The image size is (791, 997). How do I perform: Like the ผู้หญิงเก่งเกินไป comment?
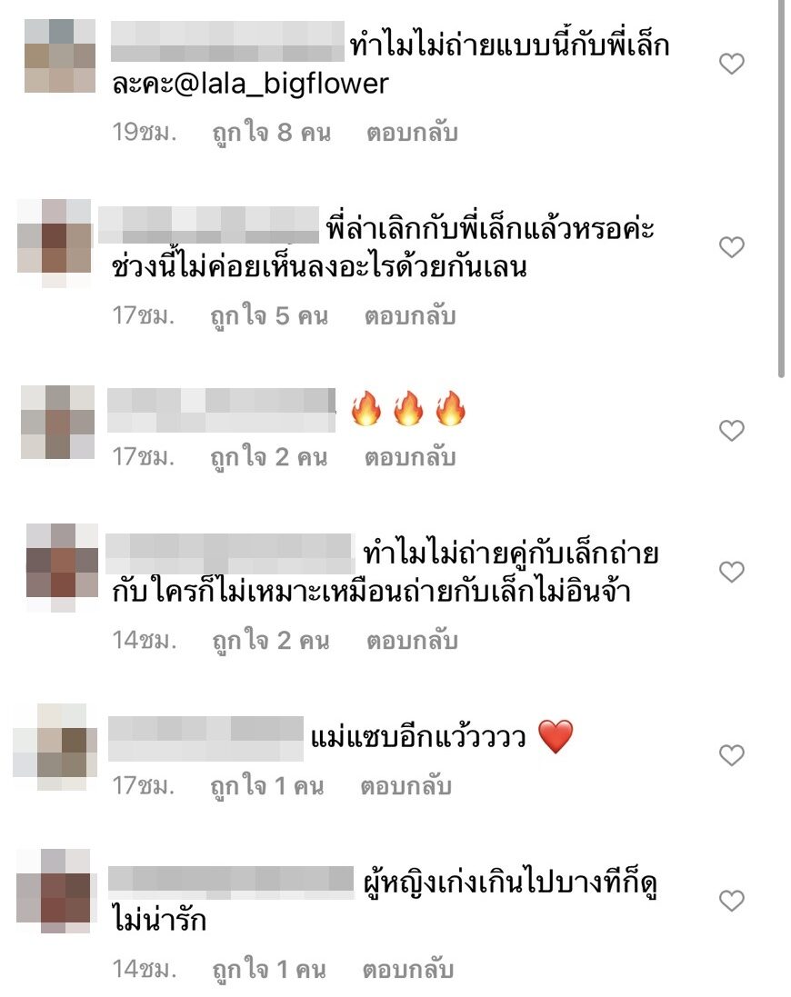tap(732, 901)
